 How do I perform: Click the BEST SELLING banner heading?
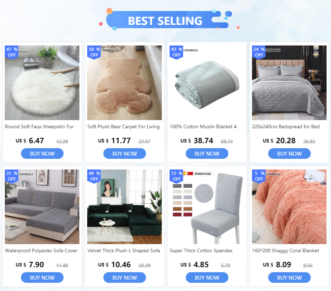coord(165,21)
